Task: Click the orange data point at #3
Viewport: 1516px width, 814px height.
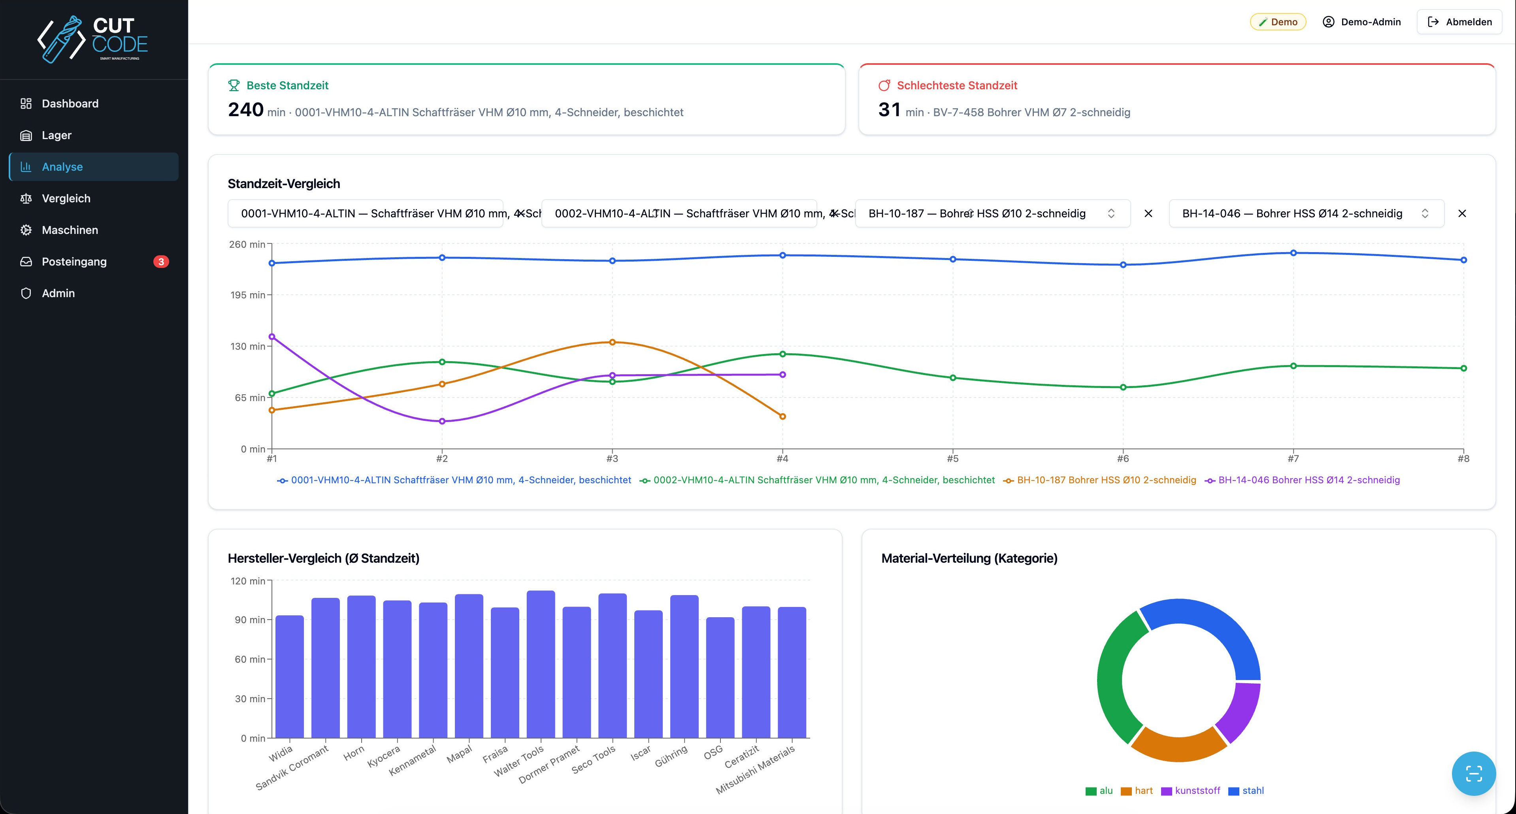Action: coord(612,342)
